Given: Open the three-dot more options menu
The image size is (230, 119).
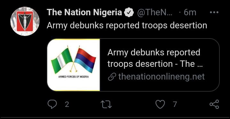Looking at the screenshot, I should (x=214, y=12).
